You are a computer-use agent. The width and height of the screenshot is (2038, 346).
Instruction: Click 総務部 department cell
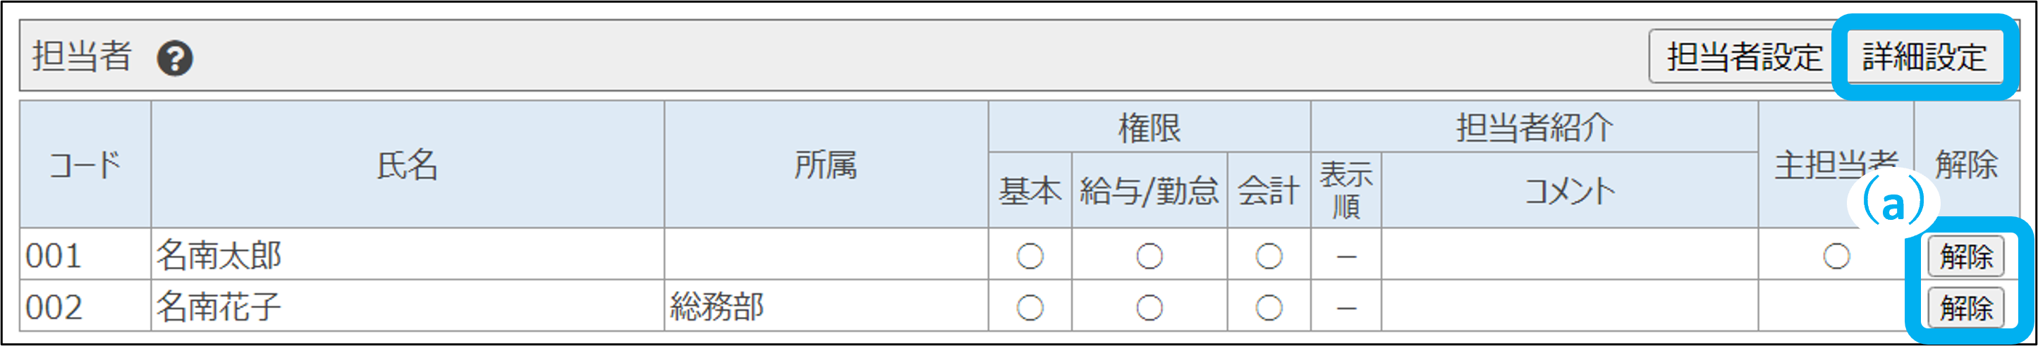click(716, 307)
